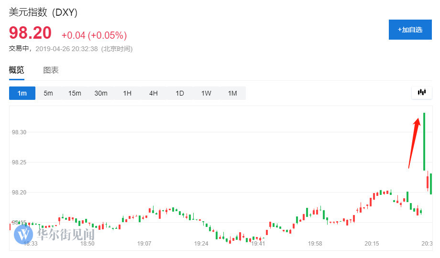This screenshot has width=440, height=258.
Task: Click the tall green spike candle
Action: pos(424,141)
